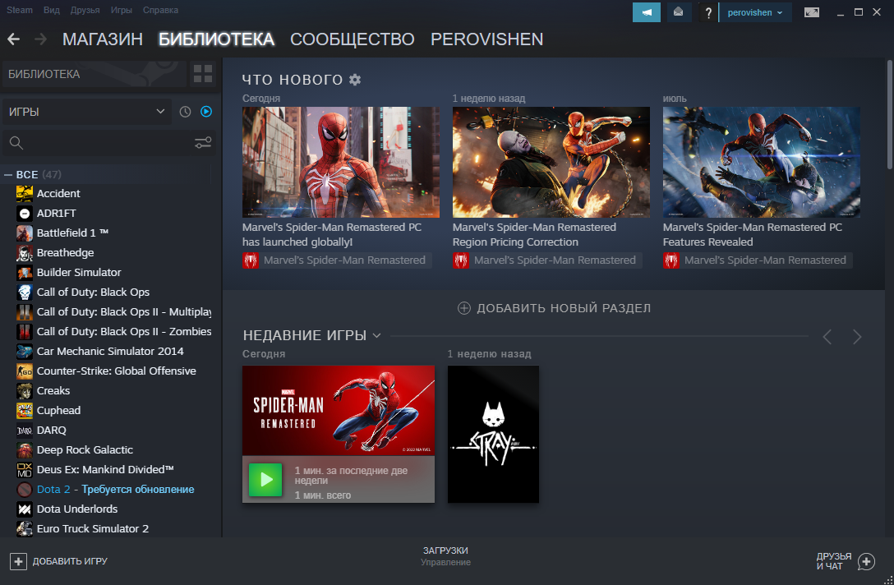Click ДОБАВИТЬ ИГРУ label

coord(70,561)
